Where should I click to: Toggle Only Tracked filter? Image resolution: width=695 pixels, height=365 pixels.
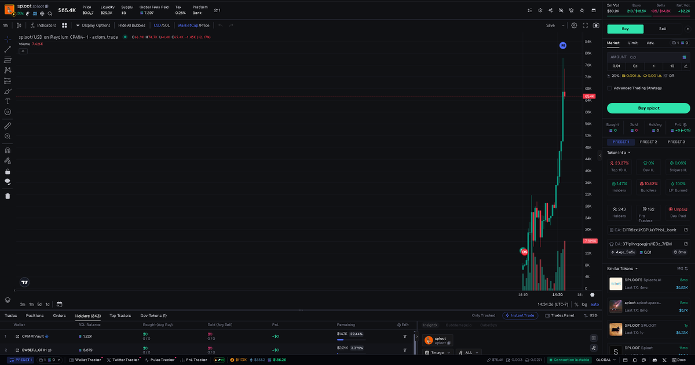(484, 315)
